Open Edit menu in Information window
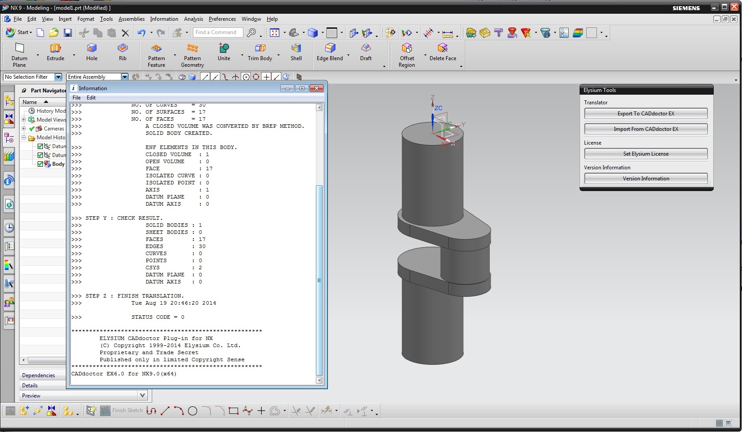The image size is (742, 432). [x=91, y=98]
